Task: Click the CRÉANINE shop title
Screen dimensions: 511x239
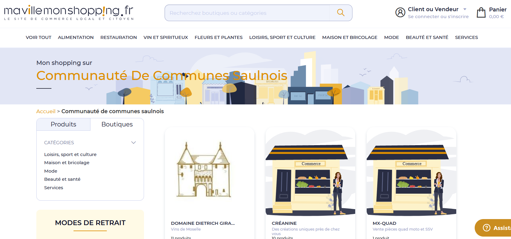Action: 284,223
